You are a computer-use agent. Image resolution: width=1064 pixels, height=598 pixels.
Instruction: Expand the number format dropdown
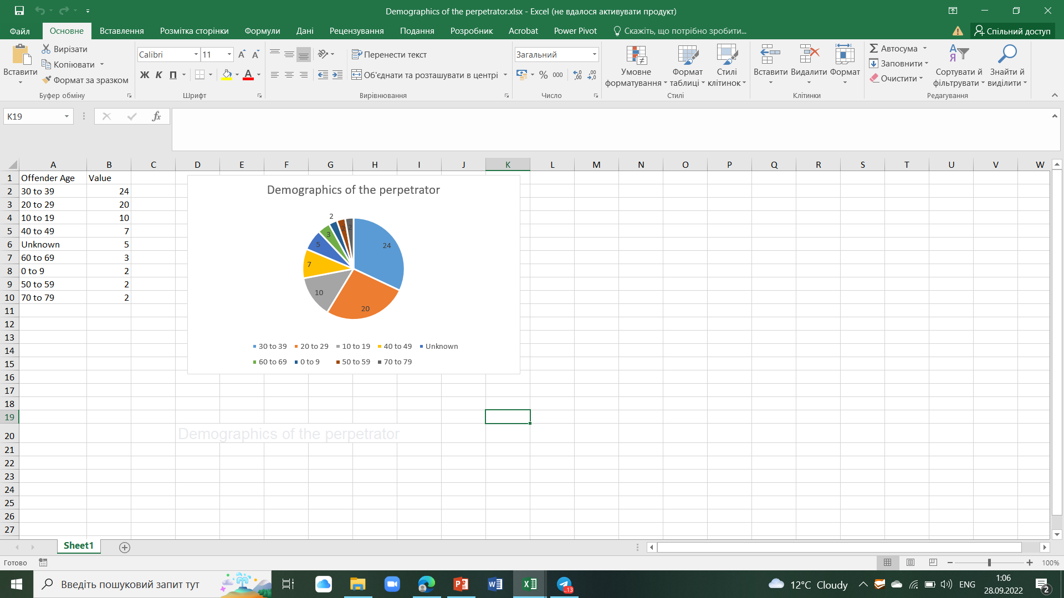594,54
